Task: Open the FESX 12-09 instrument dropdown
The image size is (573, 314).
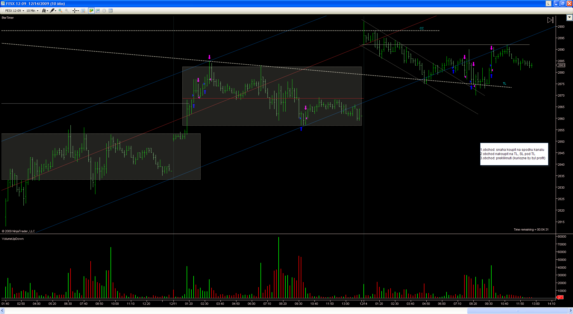Action: [15, 11]
